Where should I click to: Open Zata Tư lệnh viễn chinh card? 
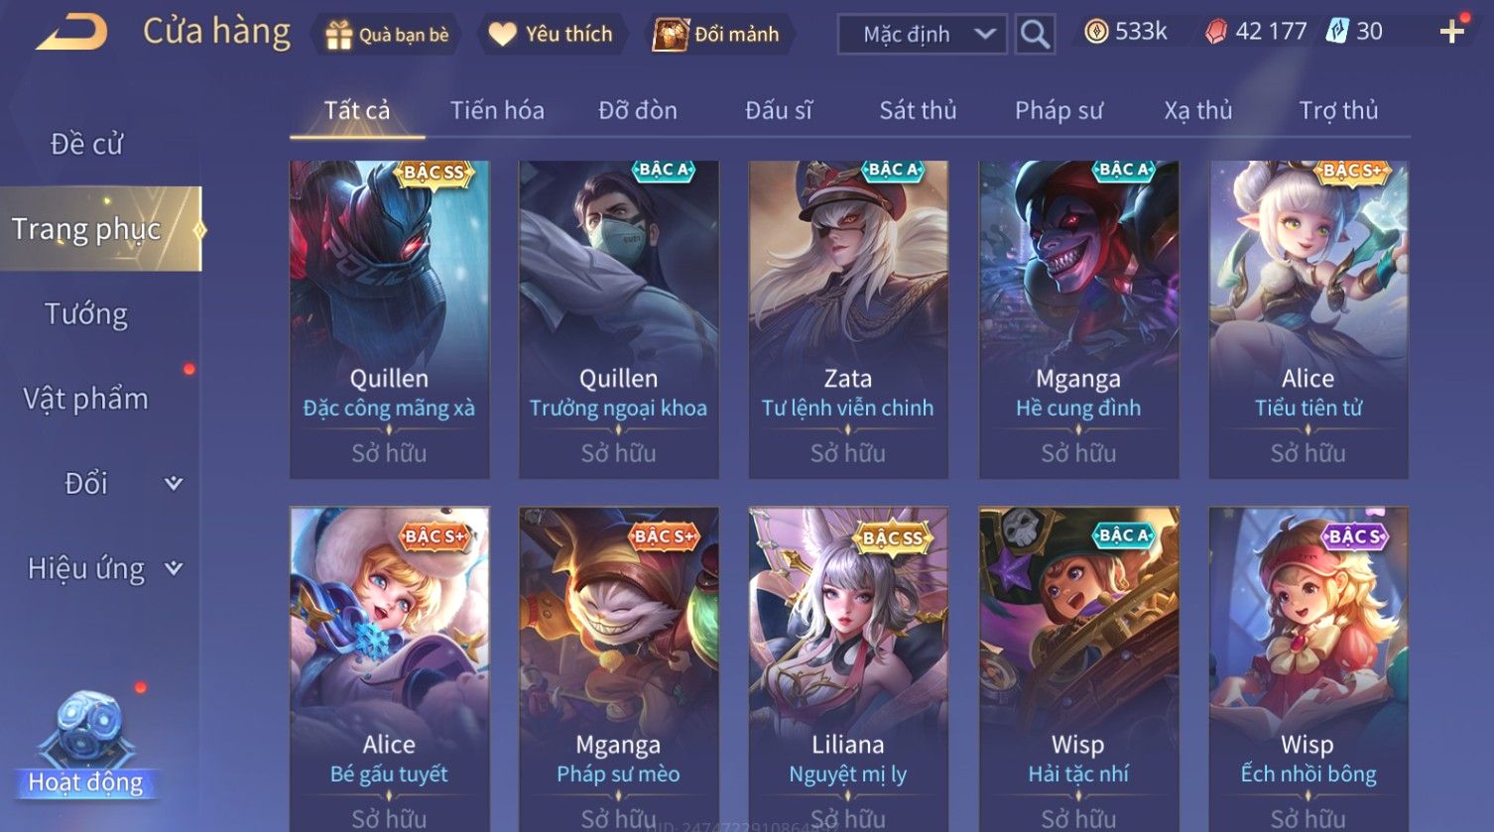848,319
